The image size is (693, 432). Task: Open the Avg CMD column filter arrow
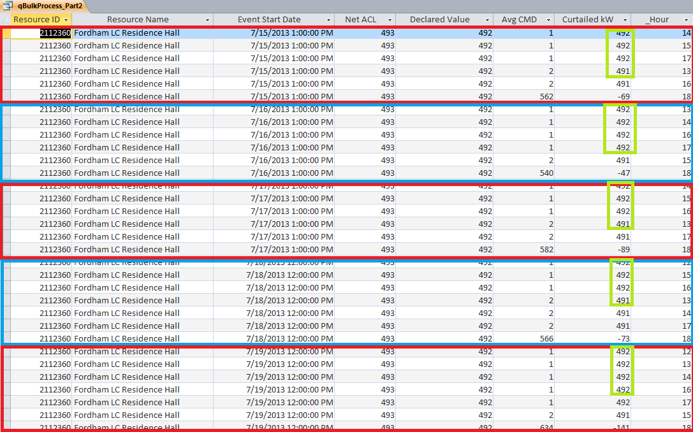[549, 20]
